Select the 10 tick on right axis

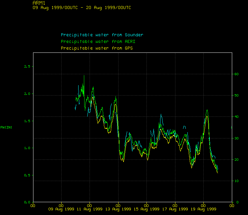coord(237,181)
